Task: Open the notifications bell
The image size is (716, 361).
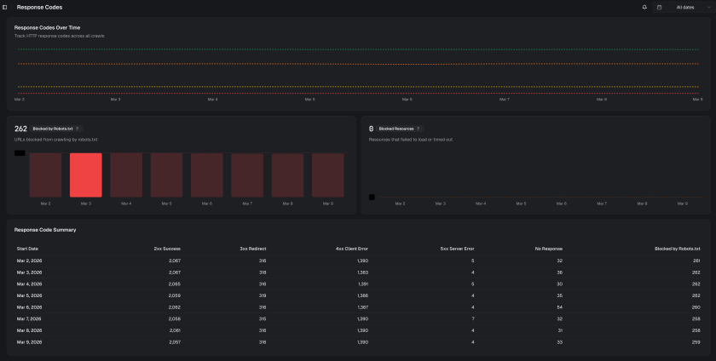Action: (x=644, y=7)
